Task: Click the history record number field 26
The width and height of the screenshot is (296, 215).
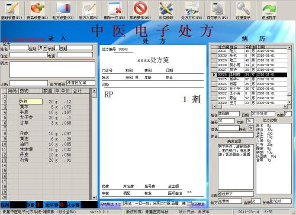Action: pos(226,121)
